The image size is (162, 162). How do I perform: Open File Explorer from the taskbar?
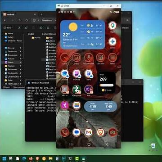[x=50, y=159]
